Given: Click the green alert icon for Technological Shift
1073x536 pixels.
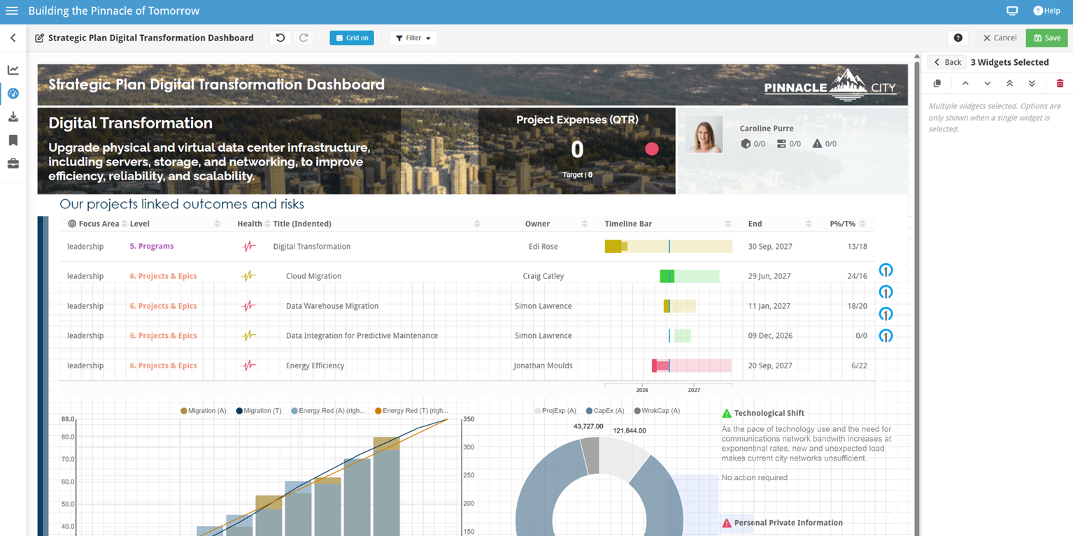Looking at the screenshot, I should click(727, 414).
